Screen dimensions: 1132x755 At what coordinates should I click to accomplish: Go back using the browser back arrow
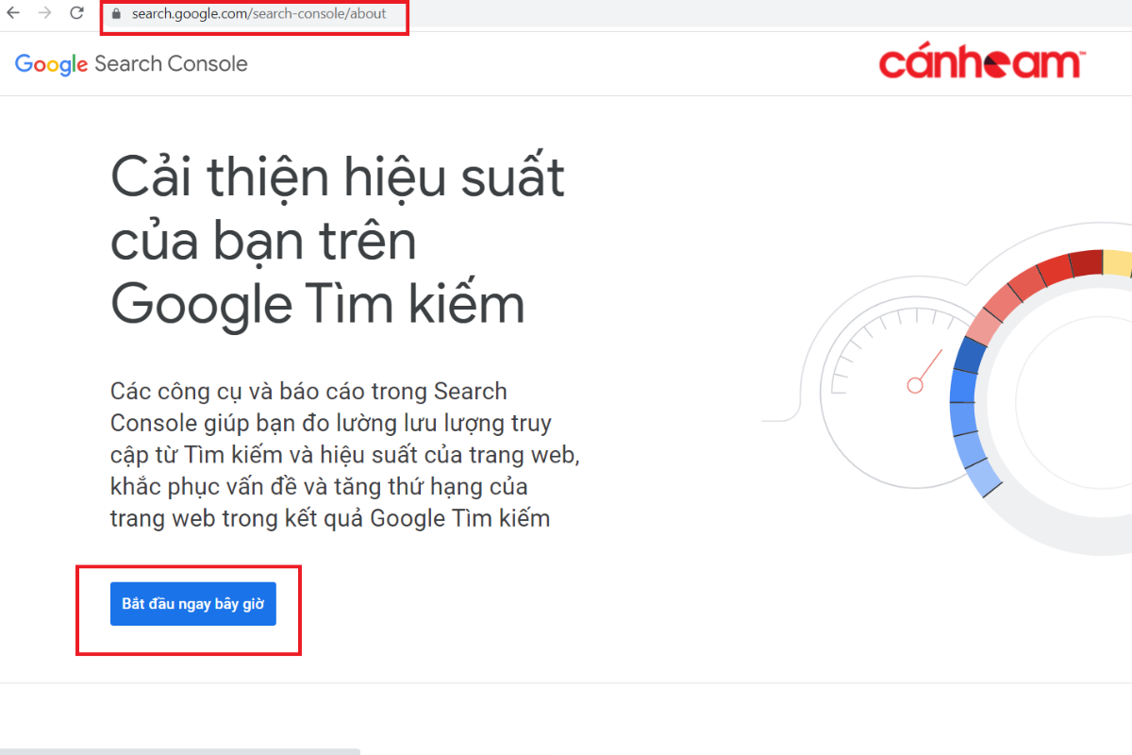click(13, 14)
